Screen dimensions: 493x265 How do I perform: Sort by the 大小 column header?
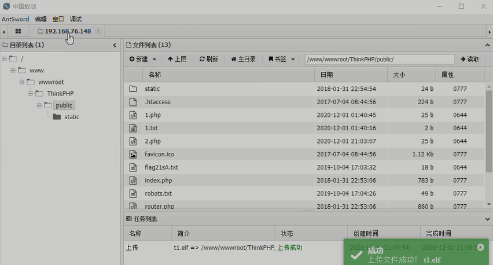pyautogui.click(x=399, y=75)
